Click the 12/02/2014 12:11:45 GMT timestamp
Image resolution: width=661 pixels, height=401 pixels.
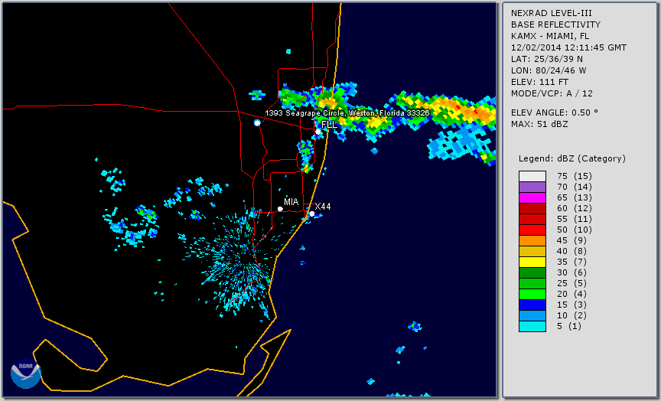click(568, 47)
